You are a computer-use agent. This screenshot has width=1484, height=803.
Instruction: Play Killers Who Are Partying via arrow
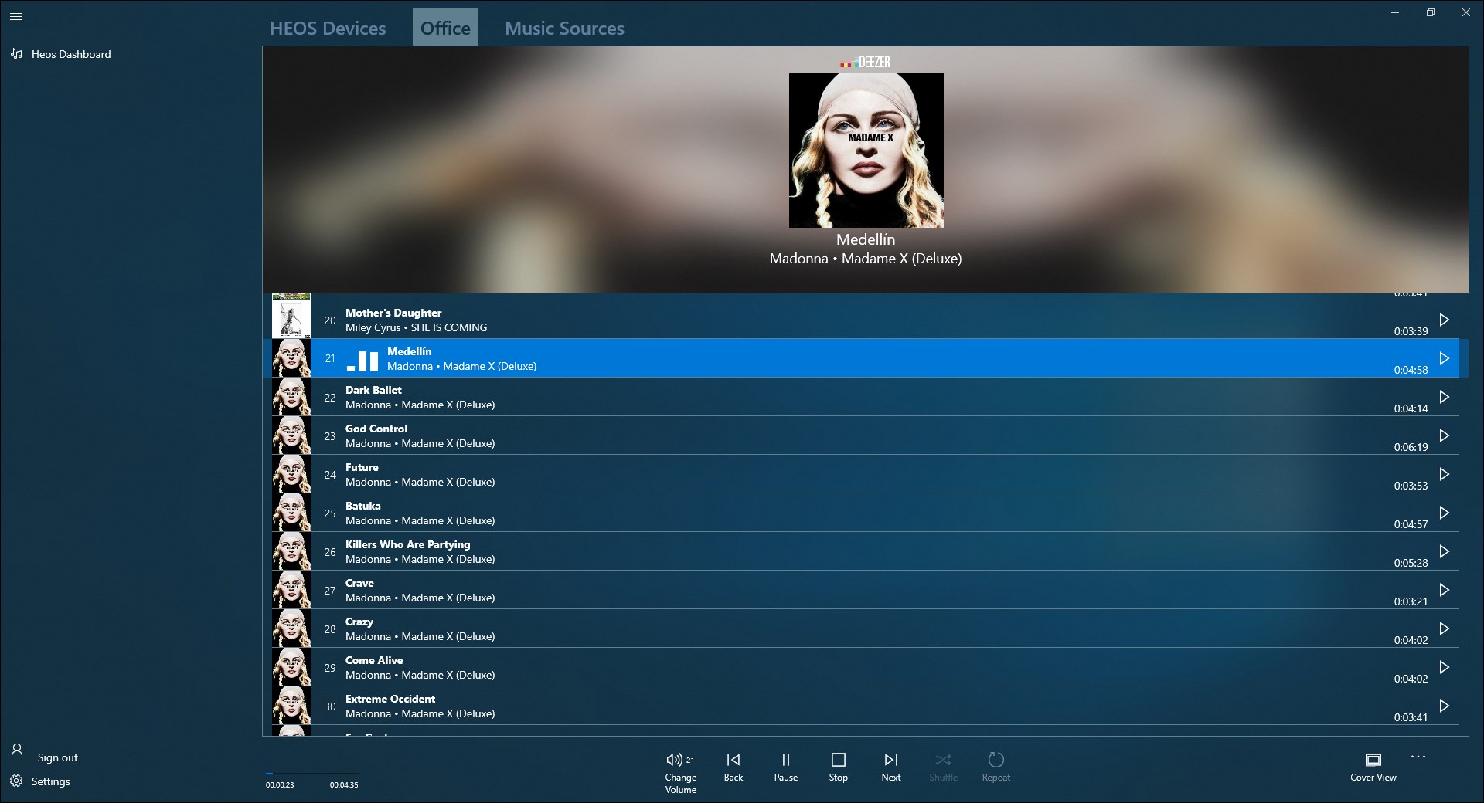pos(1444,551)
